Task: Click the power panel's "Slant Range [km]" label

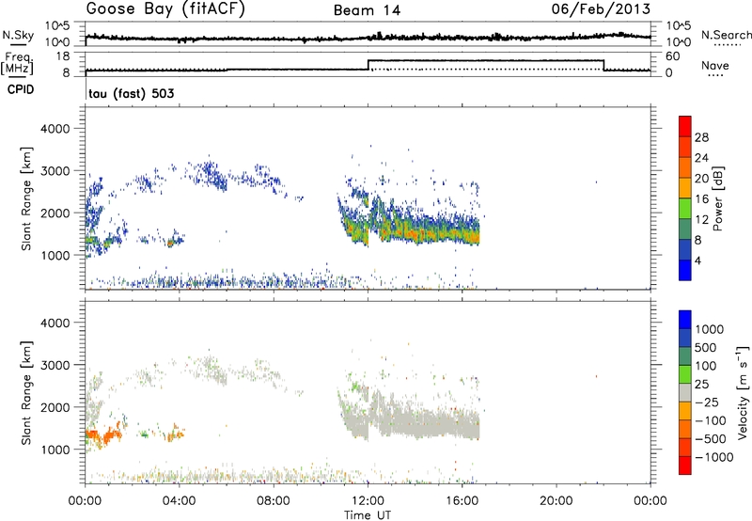Action: pyautogui.click(x=26, y=198)
